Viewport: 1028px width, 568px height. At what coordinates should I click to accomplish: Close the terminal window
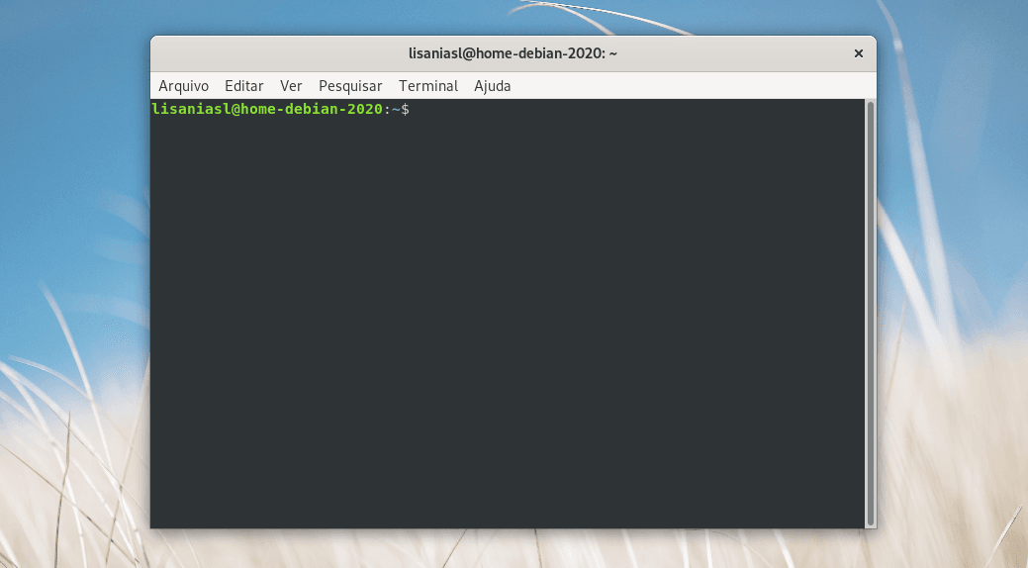tap(858, 53)
